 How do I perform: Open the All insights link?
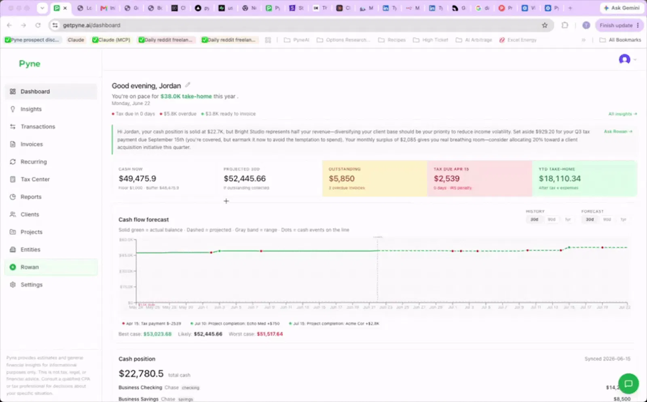click(623, 114)
